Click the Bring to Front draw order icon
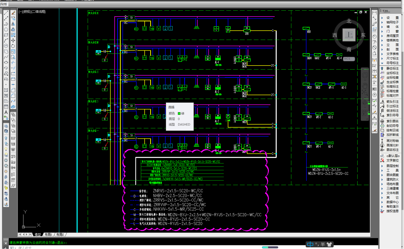 (x=13, y=115)
